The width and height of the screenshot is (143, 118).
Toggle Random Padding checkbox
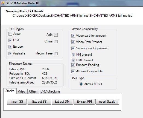tap(73, 65)
